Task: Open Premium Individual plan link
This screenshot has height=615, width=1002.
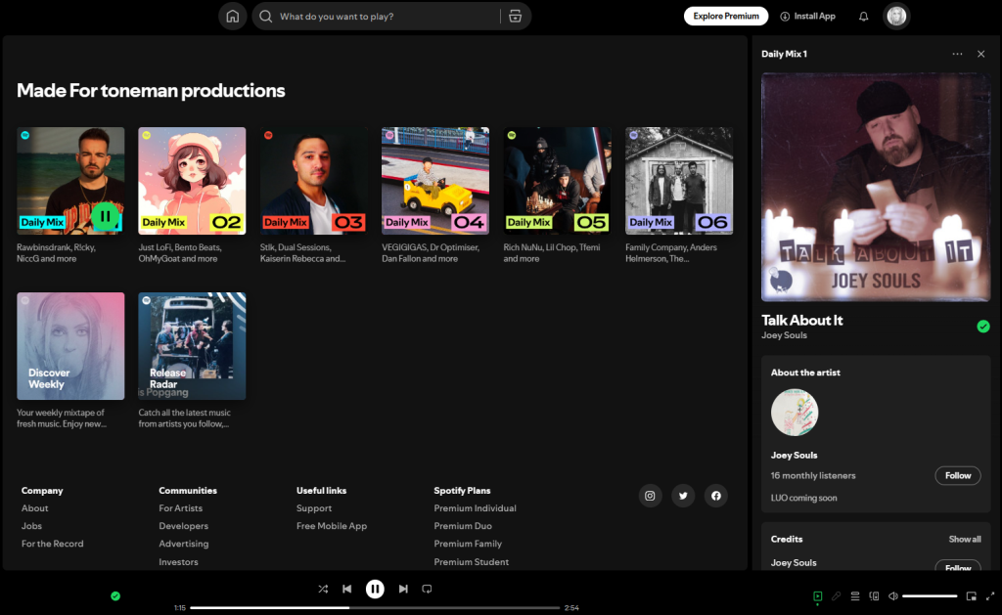Action: 475,508
